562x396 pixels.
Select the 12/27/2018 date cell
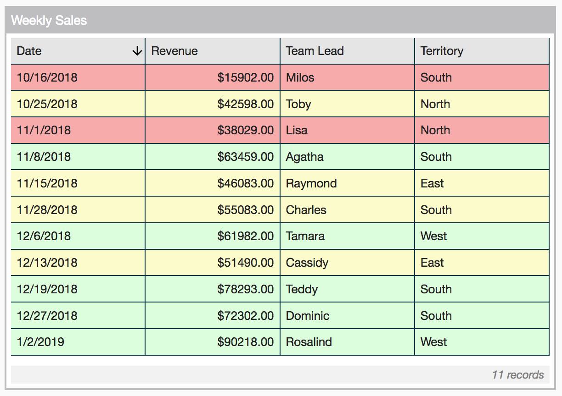pos(47,316)
